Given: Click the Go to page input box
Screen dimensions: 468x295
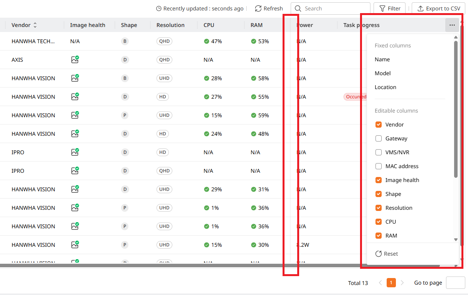Looking at the screenshot, I should pos(456,283).
